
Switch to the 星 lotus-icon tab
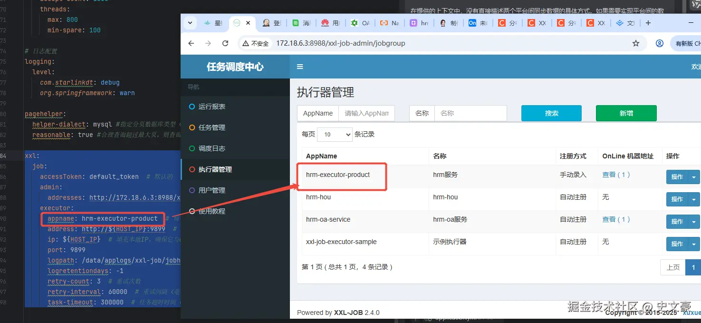(x=213, y=23)
